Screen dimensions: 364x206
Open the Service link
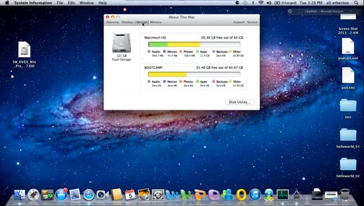pyautogui.click(x=252, y=22)
